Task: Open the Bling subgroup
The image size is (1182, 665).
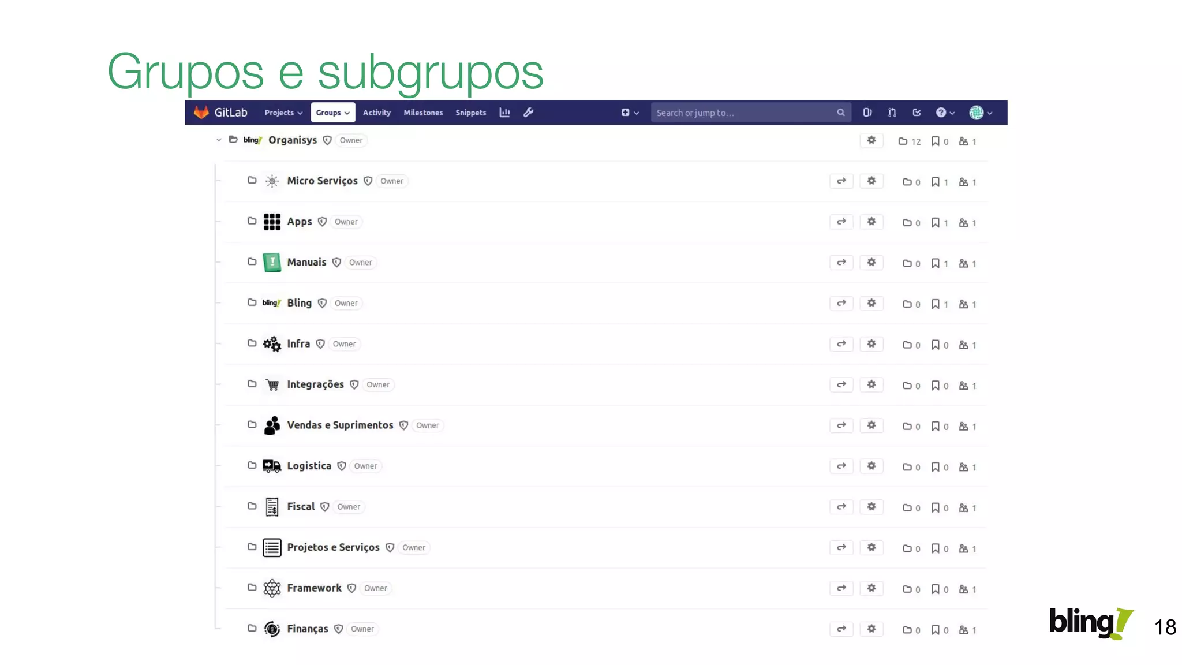Action: click(x=299, y=303)
